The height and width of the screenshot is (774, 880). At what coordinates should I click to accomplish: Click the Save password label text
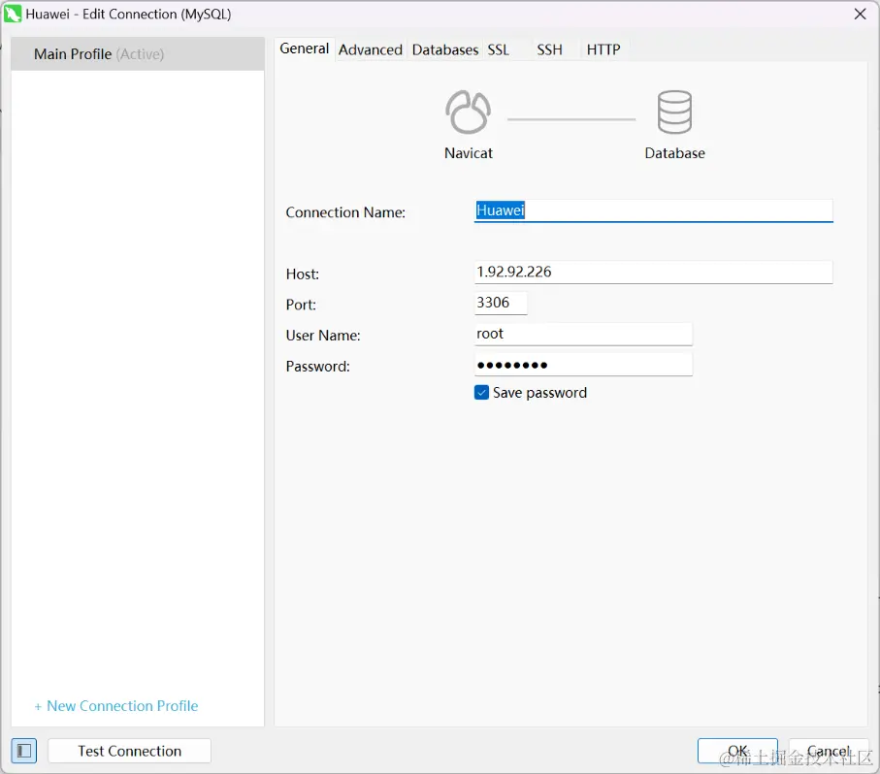coord(539,393)
